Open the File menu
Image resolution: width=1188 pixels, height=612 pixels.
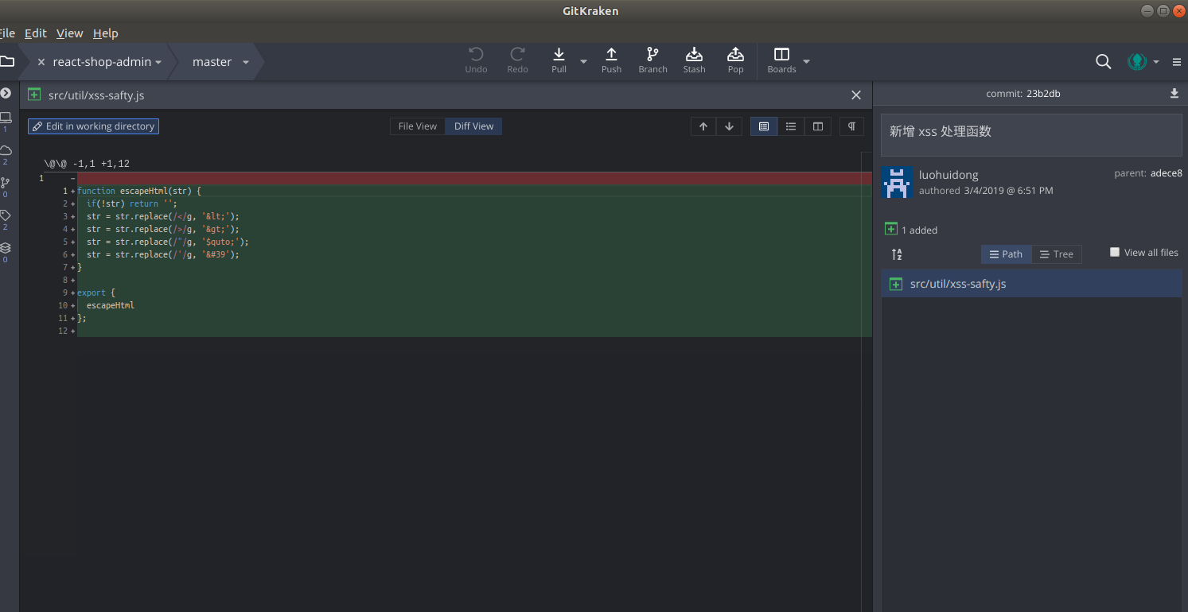click(x=7, y=33)
